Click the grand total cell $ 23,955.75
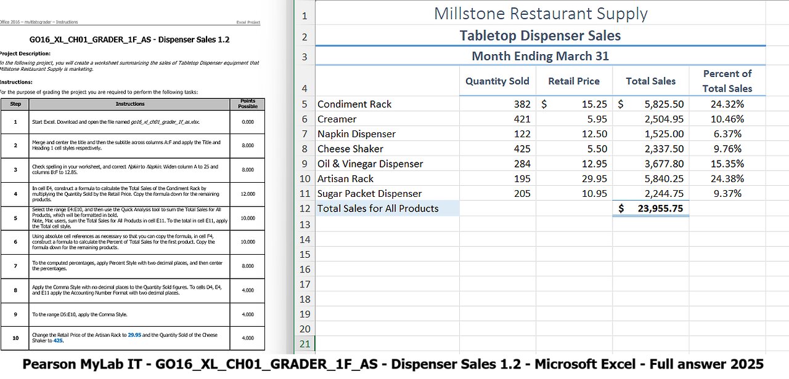 click(650, 208)
